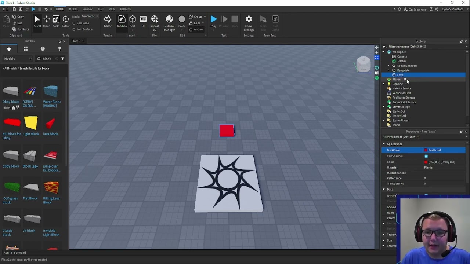Expand the Lighting node
This screenshot has height=264, width=470.
tap(384, 84)
